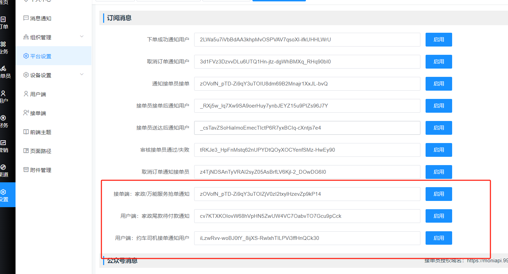508x274 pixels.
Task: Enable the 取消订单通知用户 template
Action: click(439, 62)
